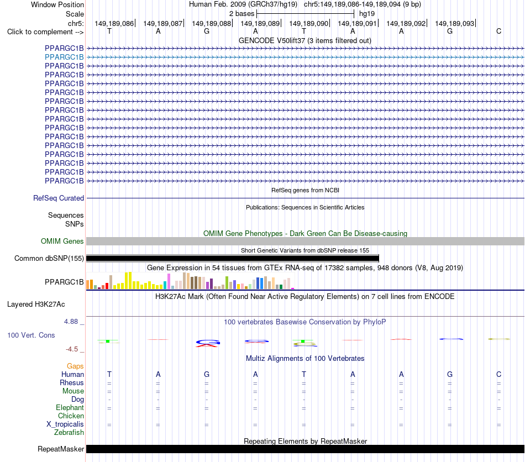The image size is (525, 462).
Task: Click the Chicken species label
Action: pos(71,416)
